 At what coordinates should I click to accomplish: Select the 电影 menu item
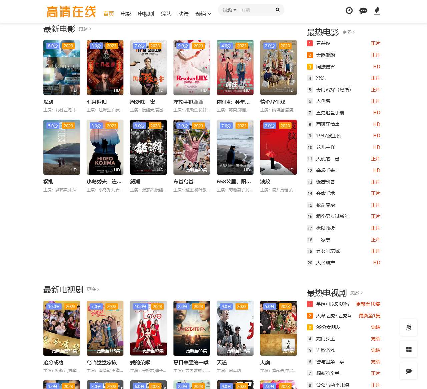tap(126, 14)
